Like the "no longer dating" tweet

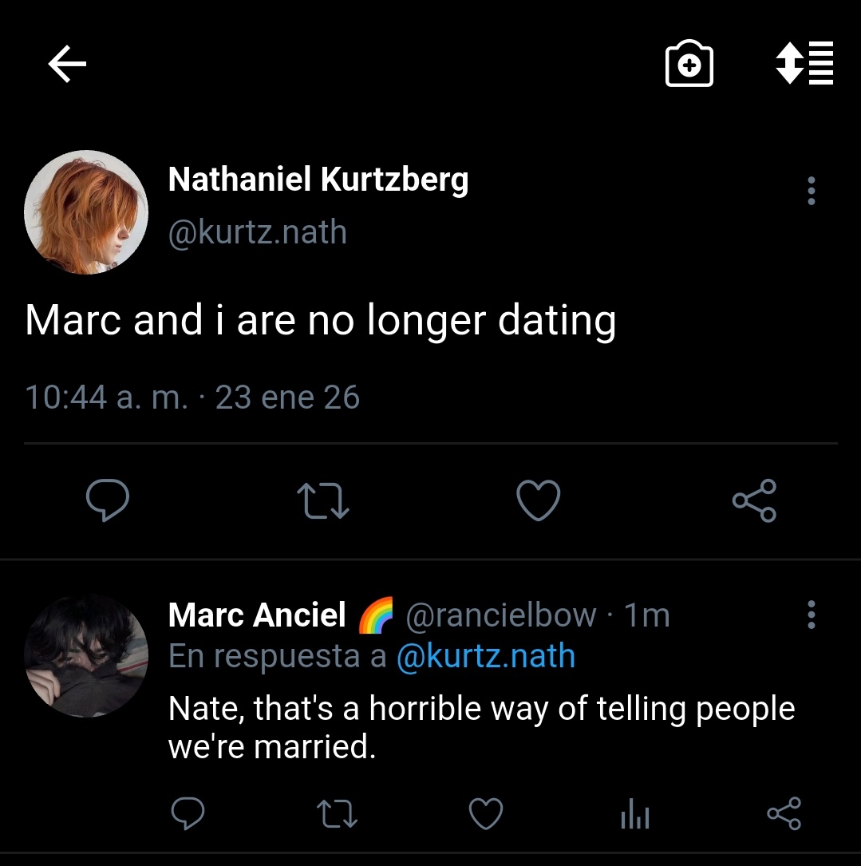[x=539, y=500]
